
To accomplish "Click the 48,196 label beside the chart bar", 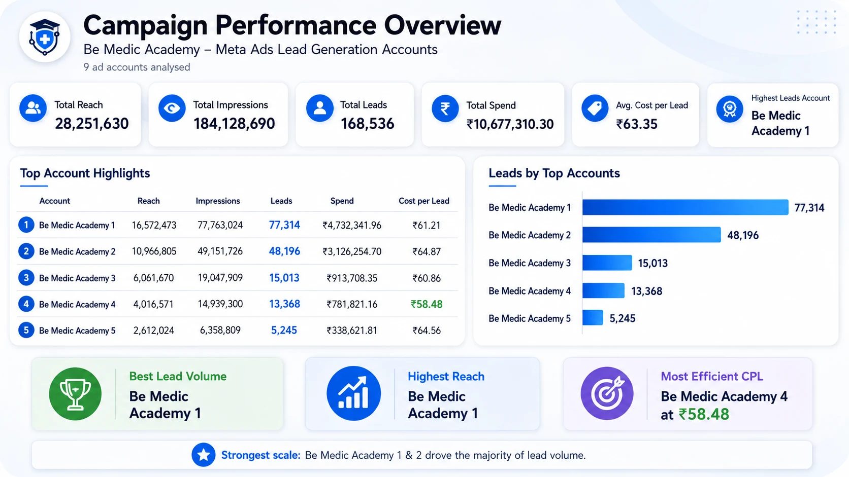I will (x=743, y=235).
